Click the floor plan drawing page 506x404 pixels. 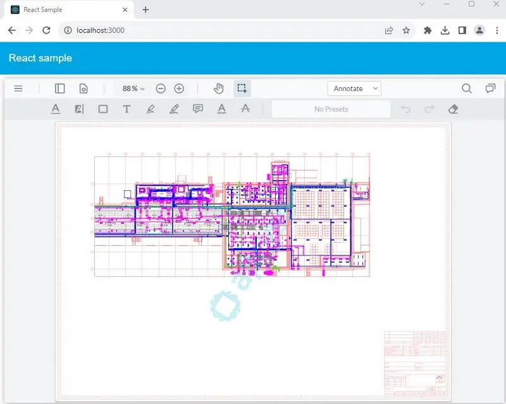click(x=254, y=261)
